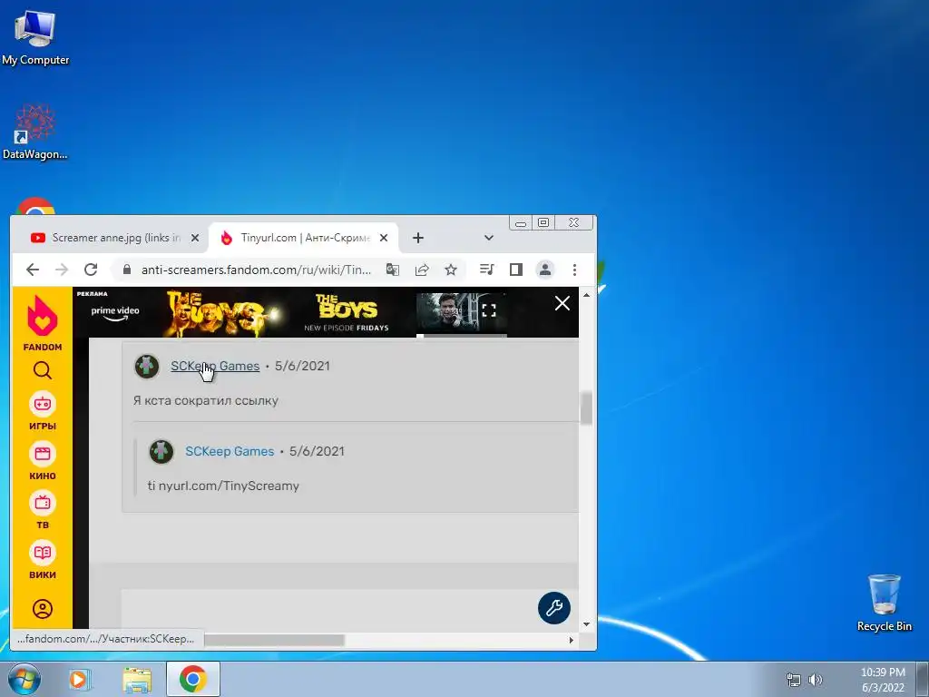View site info via padlock icon

tap(126, 270)
